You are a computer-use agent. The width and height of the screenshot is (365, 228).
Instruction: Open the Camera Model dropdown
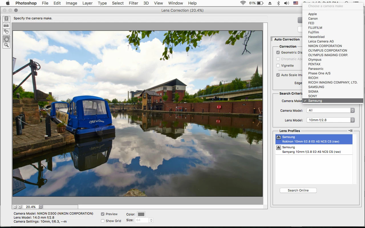(330, 110)
